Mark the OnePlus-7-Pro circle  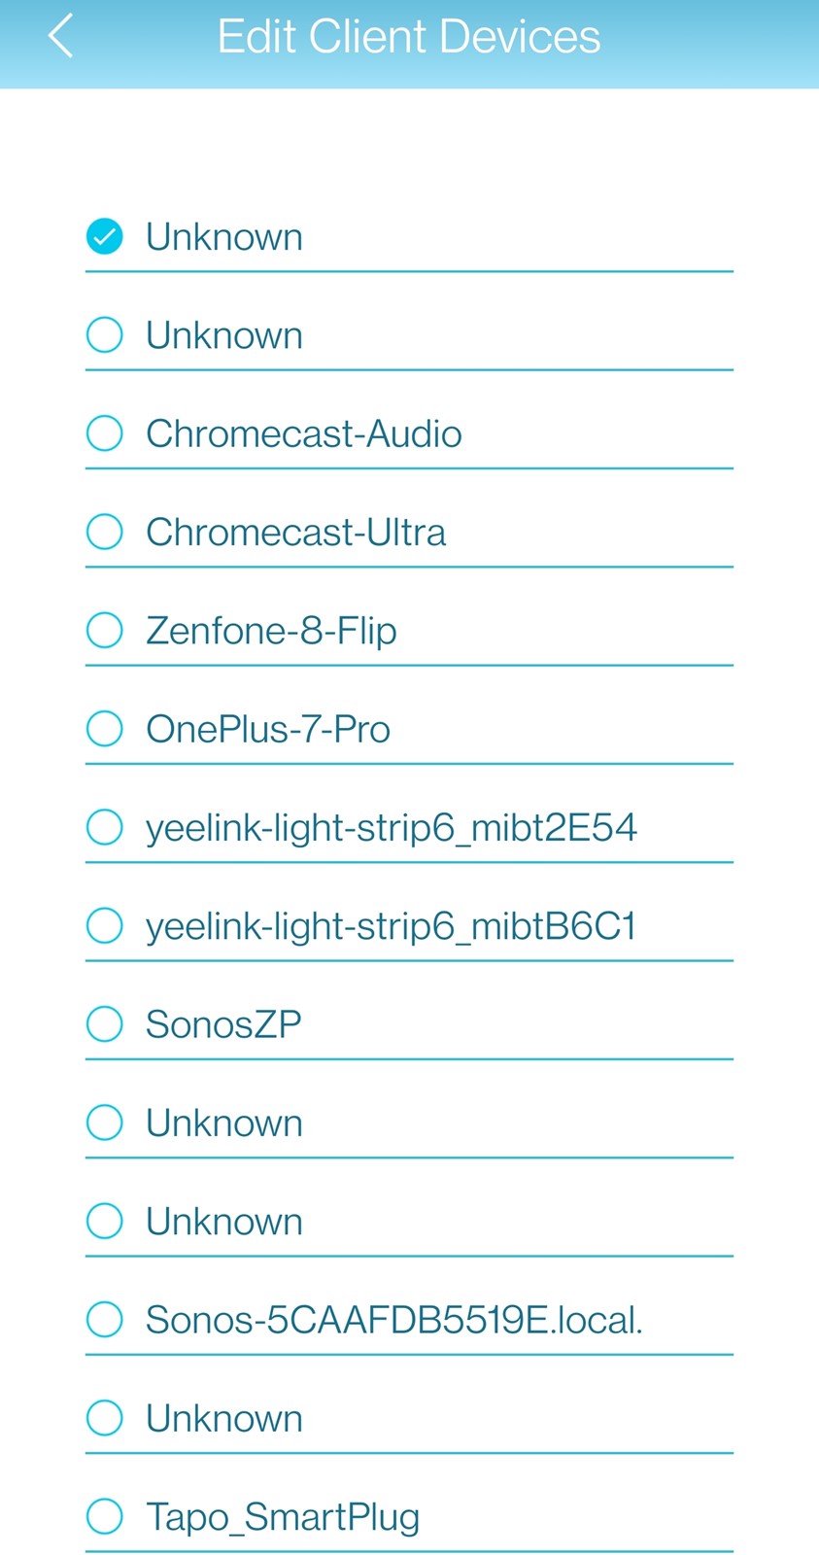coord(104,728)
